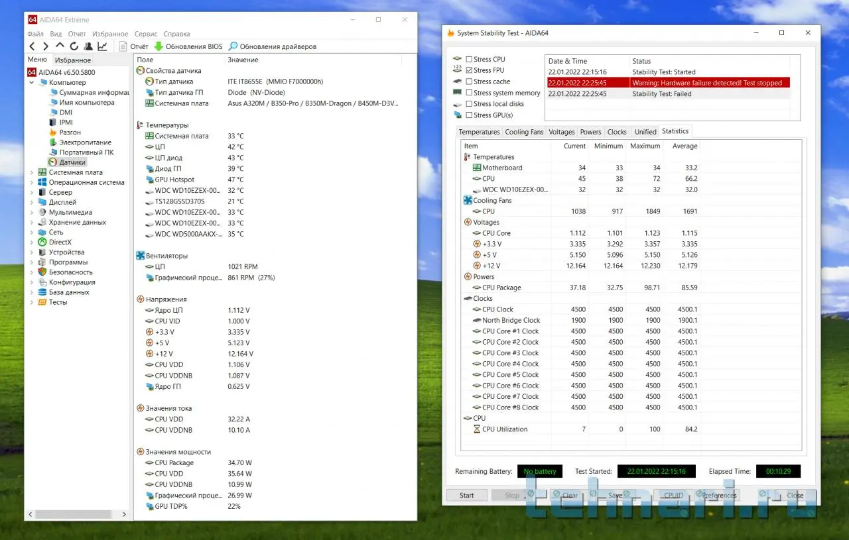Click the Отчёт toolbar button
The height and width of the screenshot is (540, 849).
point(133,46)
